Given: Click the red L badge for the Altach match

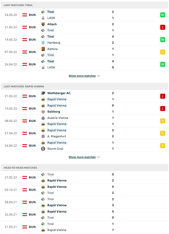Looking at the screenshot, I should [162, 27].
